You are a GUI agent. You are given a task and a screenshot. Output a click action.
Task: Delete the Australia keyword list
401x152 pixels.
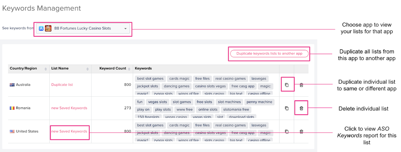(301, 85)
